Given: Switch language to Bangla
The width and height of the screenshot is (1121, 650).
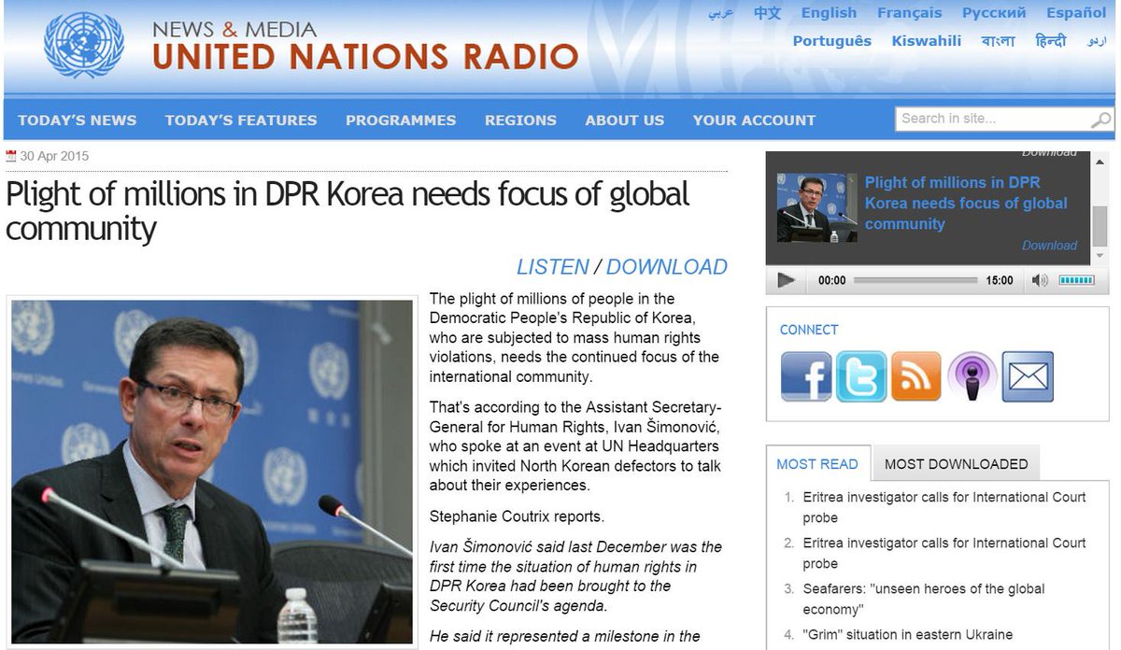Looking at the screenshot, I should 998,41.
